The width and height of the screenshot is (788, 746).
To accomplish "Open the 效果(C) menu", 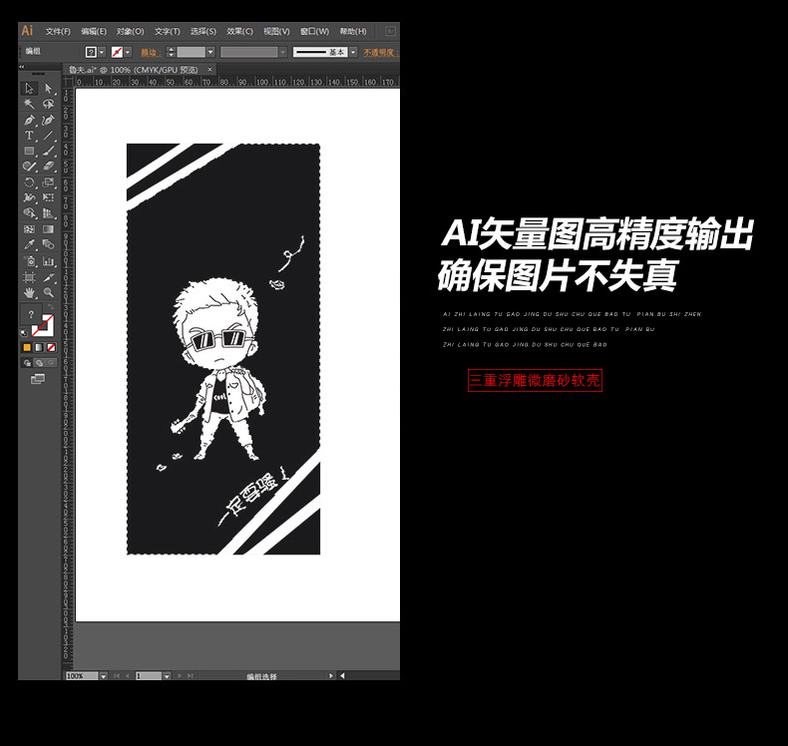I will [x=239, y=31].
